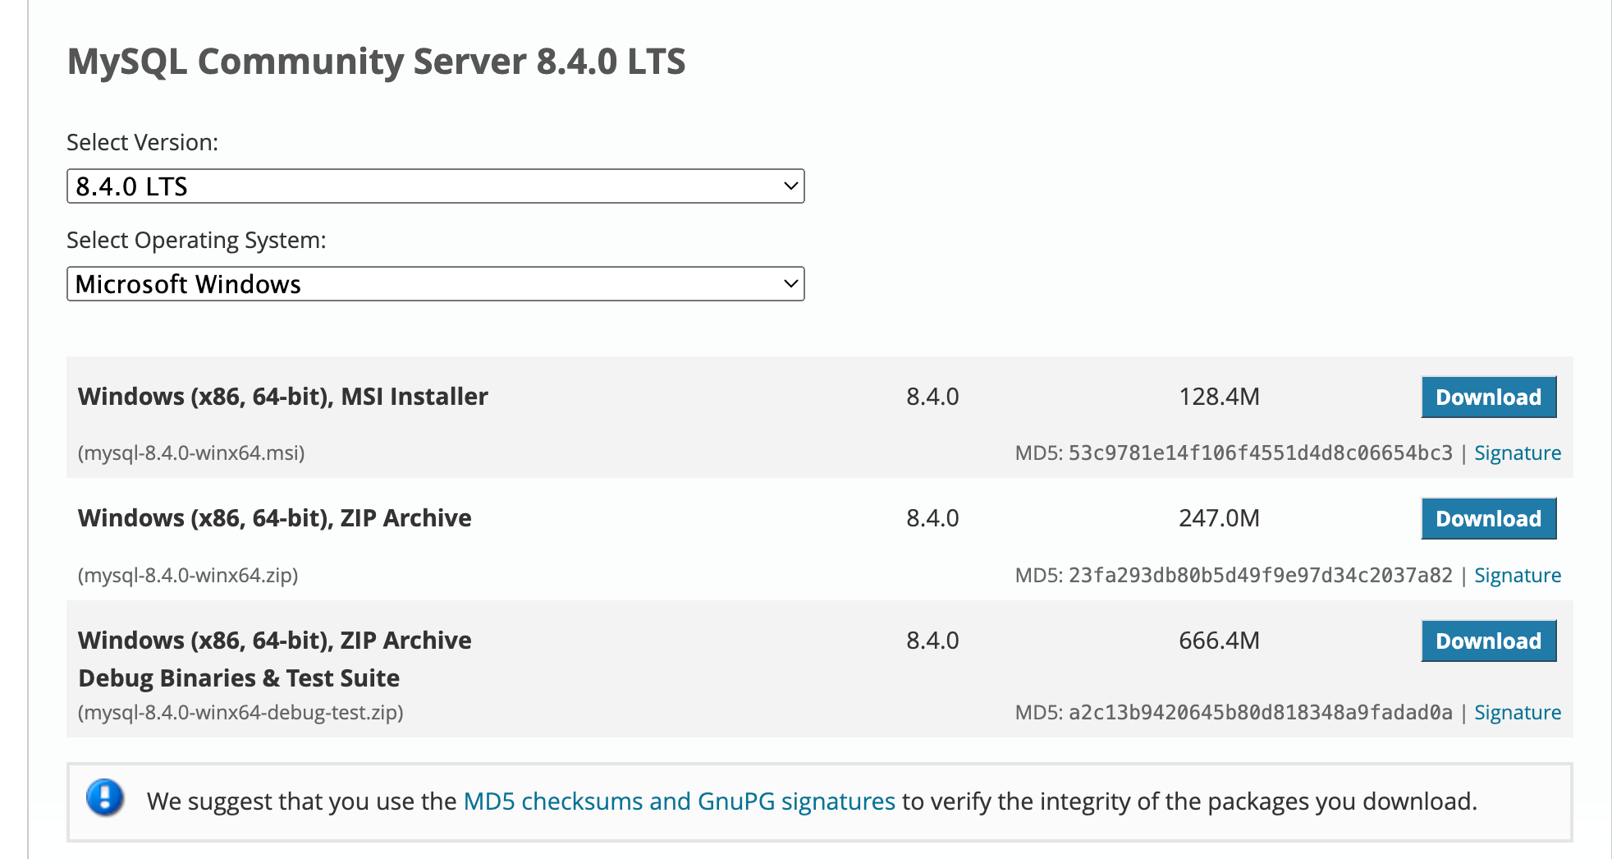The image size is (1612, 859).
Task: Open Signature link for MSI Installer
Action: 1517,453
